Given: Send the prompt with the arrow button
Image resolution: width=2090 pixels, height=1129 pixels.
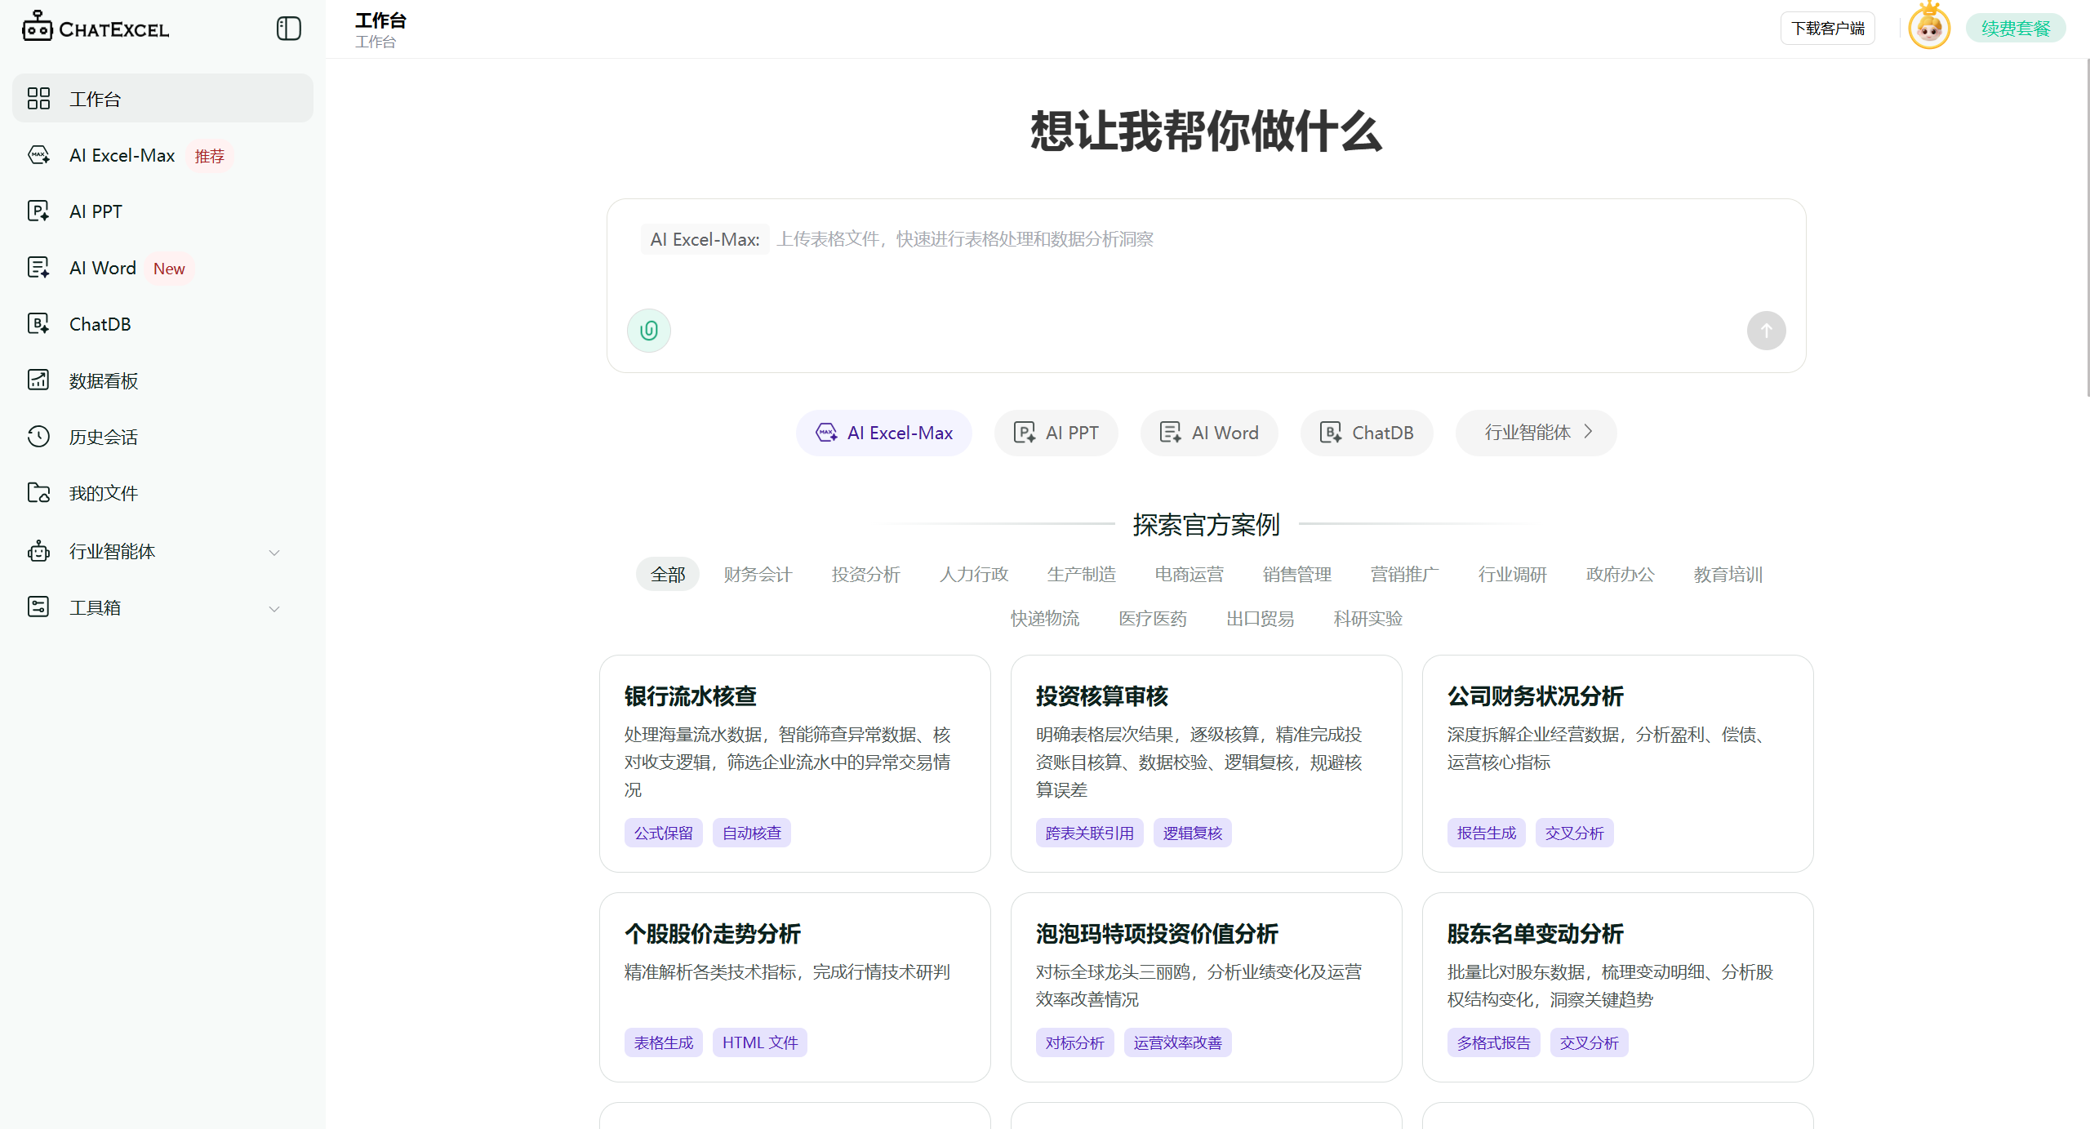Looking at the screenshot, I should [1767, 331].
